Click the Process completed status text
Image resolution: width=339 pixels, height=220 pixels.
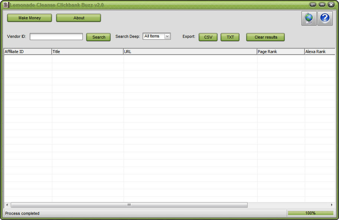(22, 213)
